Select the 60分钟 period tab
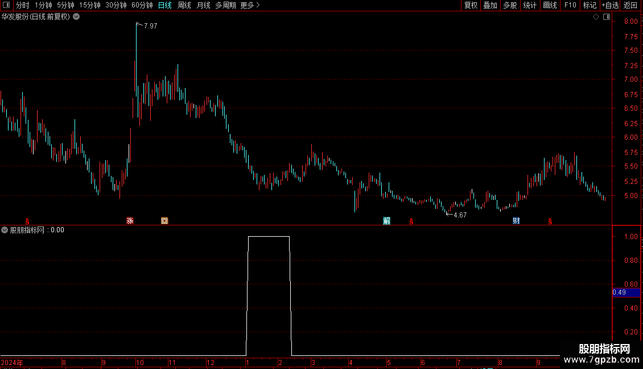 click(x=142, y=5)
